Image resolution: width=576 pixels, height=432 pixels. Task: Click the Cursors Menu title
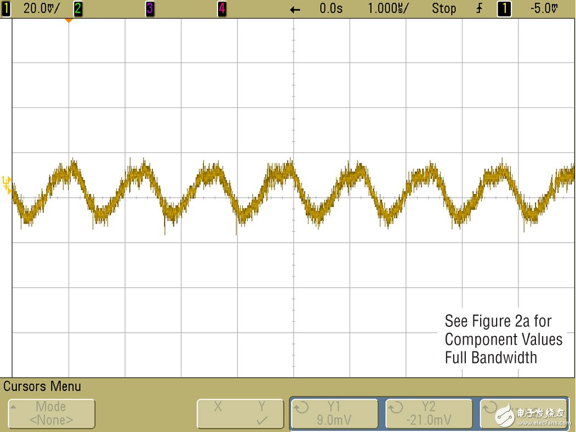42,386
